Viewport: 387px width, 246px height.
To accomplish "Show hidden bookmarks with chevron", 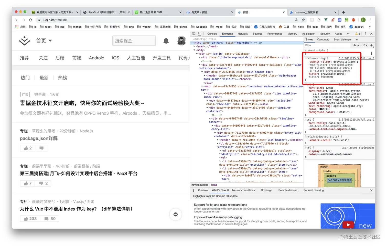I will tap(370, 27).
